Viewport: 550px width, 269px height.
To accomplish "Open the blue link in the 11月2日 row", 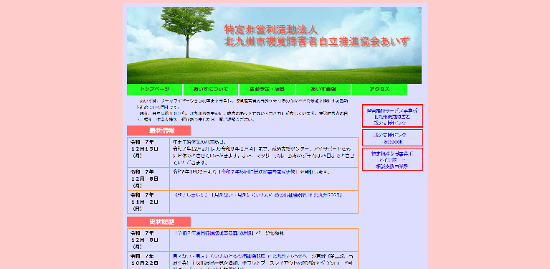I will (258, 195).
